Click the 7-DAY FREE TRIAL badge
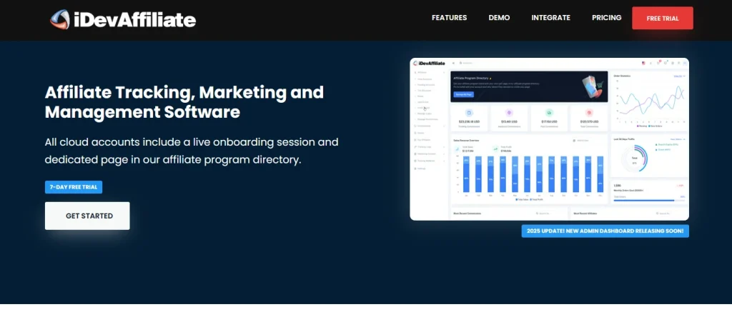This screenshot has height=332, width=732. (x=74, y=187)
